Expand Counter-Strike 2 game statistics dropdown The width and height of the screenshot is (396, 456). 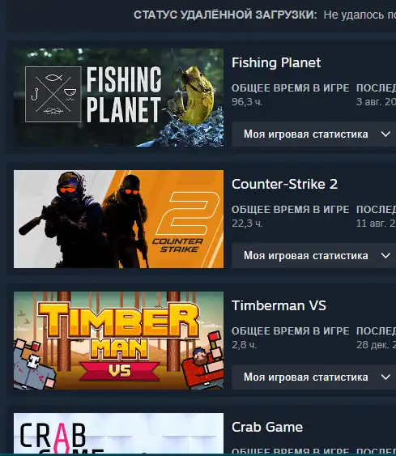313,256
